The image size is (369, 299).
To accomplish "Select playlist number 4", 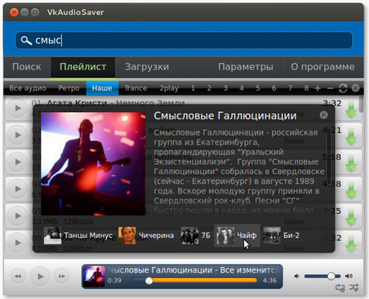I will (242, 88).
